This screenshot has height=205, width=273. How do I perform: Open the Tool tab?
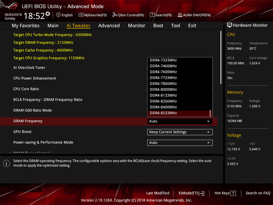pos(176,26)
